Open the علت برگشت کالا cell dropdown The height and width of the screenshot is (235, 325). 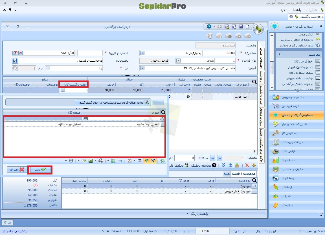[x=63, y=90]
